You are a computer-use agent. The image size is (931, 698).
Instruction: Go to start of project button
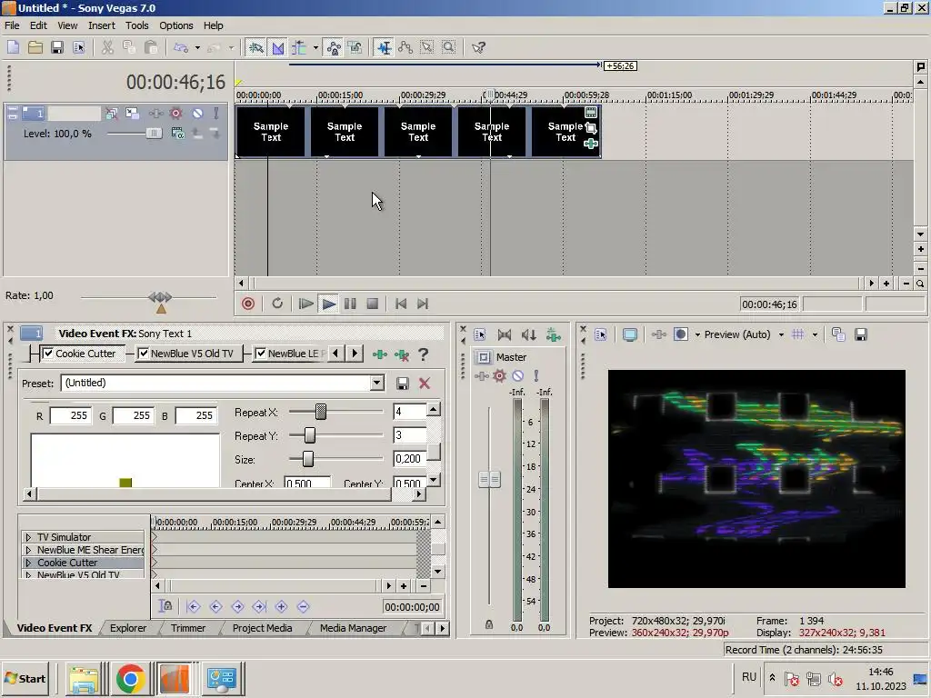pyautogui.click(x=401, y=304)
